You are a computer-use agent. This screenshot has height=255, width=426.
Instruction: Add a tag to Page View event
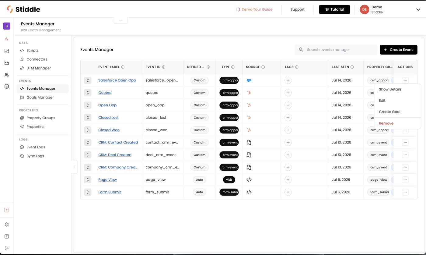288,180
